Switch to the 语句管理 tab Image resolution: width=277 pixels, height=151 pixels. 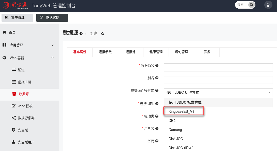[x=182, y=52]
